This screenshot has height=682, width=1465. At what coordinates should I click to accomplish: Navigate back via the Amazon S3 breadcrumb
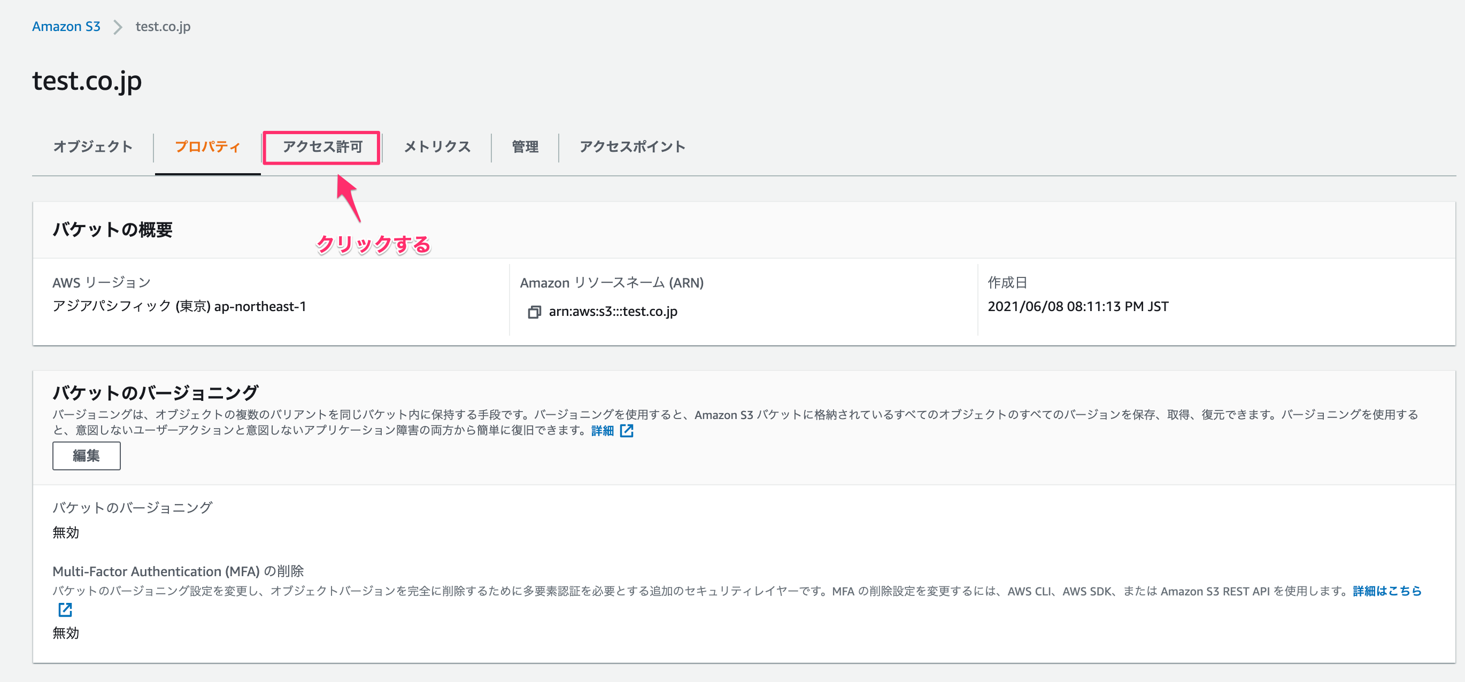[66, 26]
